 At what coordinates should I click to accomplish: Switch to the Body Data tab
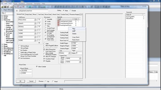click(x=28, y=14)
